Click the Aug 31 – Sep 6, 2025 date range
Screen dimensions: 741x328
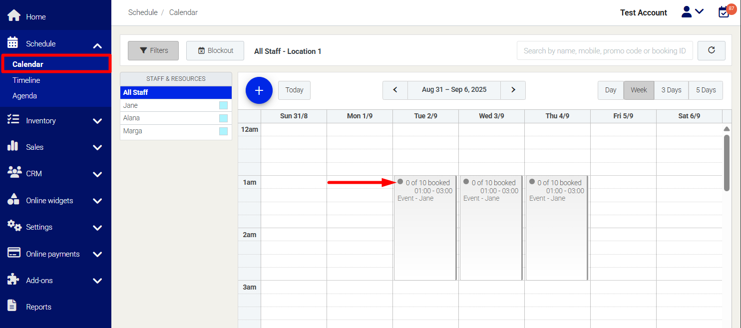click(454, 90)
